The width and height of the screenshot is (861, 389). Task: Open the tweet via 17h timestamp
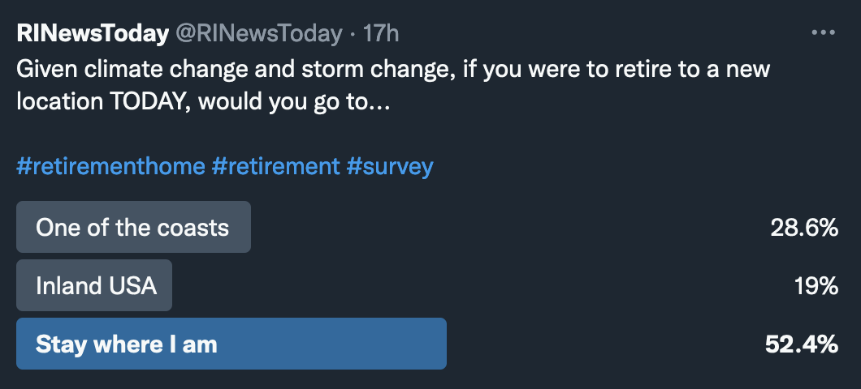(x=381, y=33)
